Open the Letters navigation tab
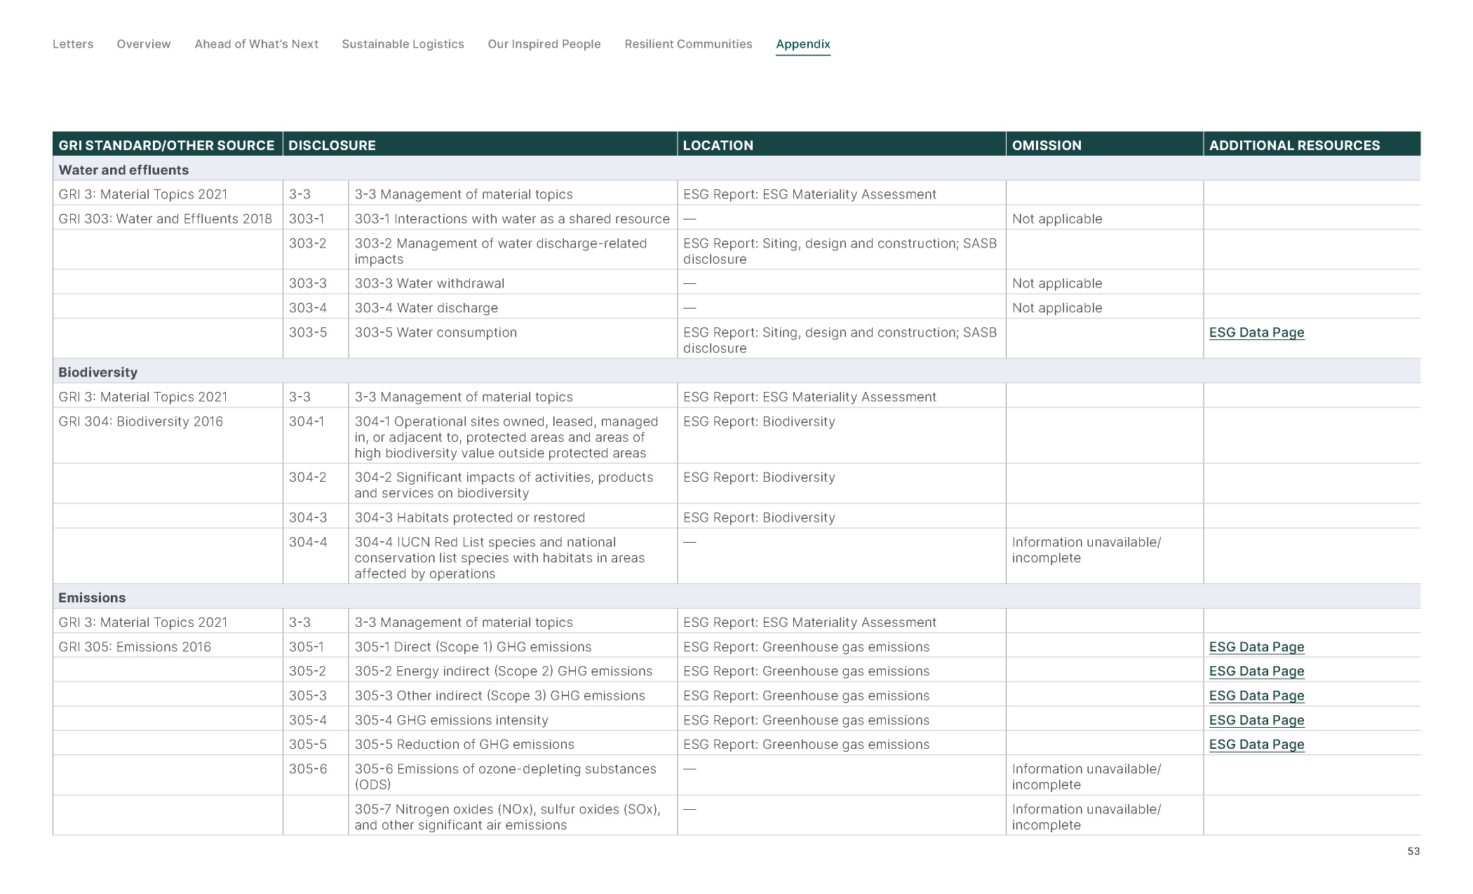The image size is (1473, 894). pos(73,44)
